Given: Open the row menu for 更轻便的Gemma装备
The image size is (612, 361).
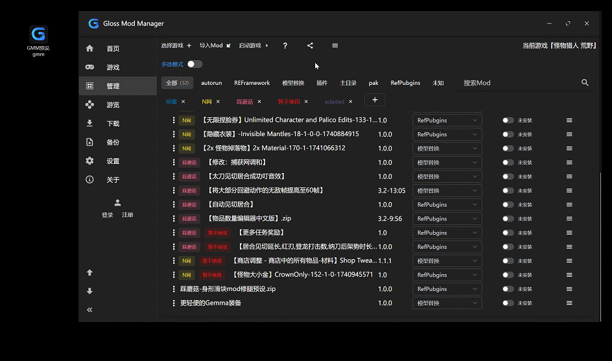Looking at the screenshot, I should [x=569, y=303].
